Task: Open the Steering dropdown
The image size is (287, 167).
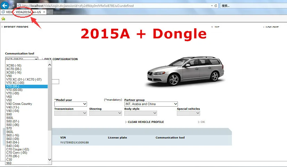Action: (105, 113)
